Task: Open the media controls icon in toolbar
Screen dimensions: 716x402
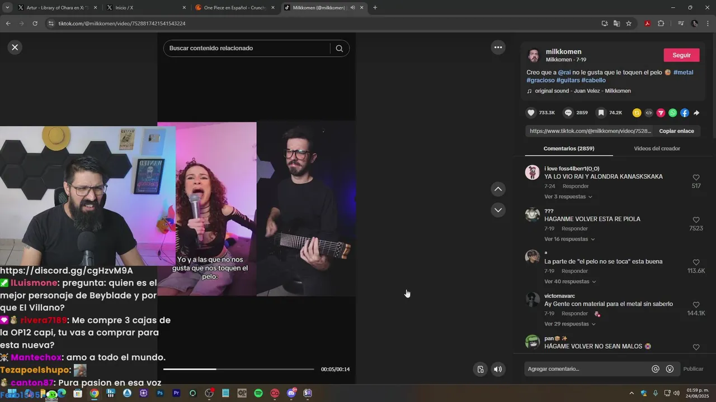Action: pyautogui.click(x=681, y=23)
